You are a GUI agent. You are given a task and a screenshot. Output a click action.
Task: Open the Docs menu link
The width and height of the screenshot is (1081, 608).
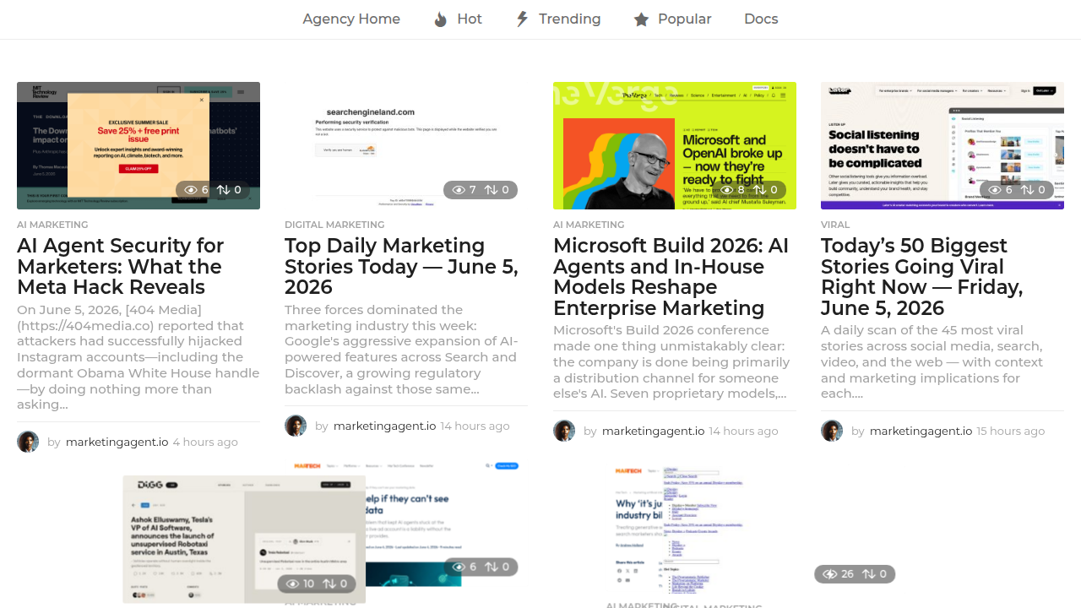pyautogui.click(x=761, y=19)
